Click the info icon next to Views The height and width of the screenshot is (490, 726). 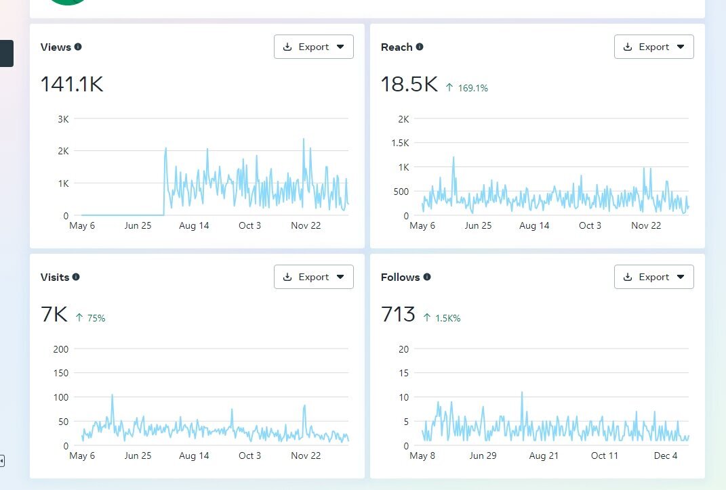pyautogui.click(x=78, y=47)
